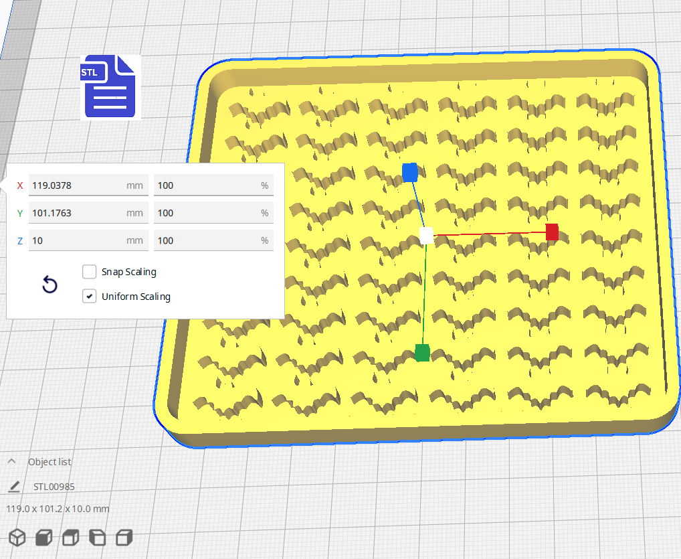
Task: Click the reset scale arrow icon
Action: click(50, 285)
